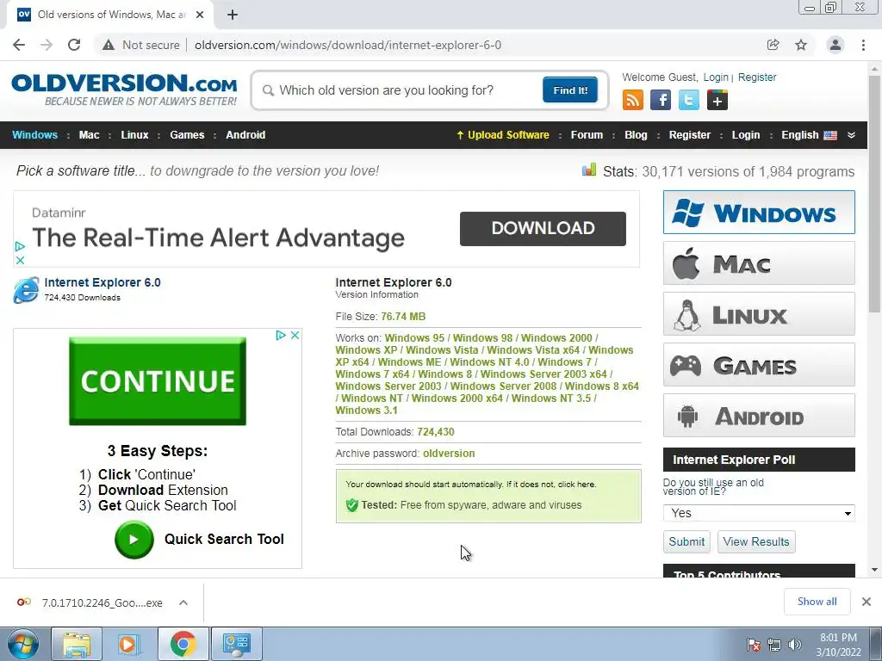Screen dimensions: 882x661
Task: Open a new tab with the plus button
Action: click(233, 15)
